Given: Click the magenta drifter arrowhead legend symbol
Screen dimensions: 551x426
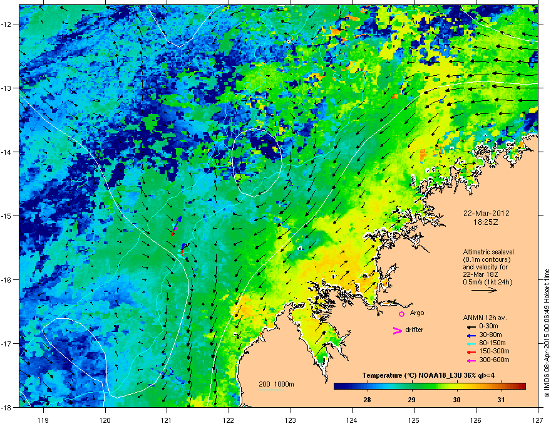Looking at the screenshot, I should (x=397, y=330).
